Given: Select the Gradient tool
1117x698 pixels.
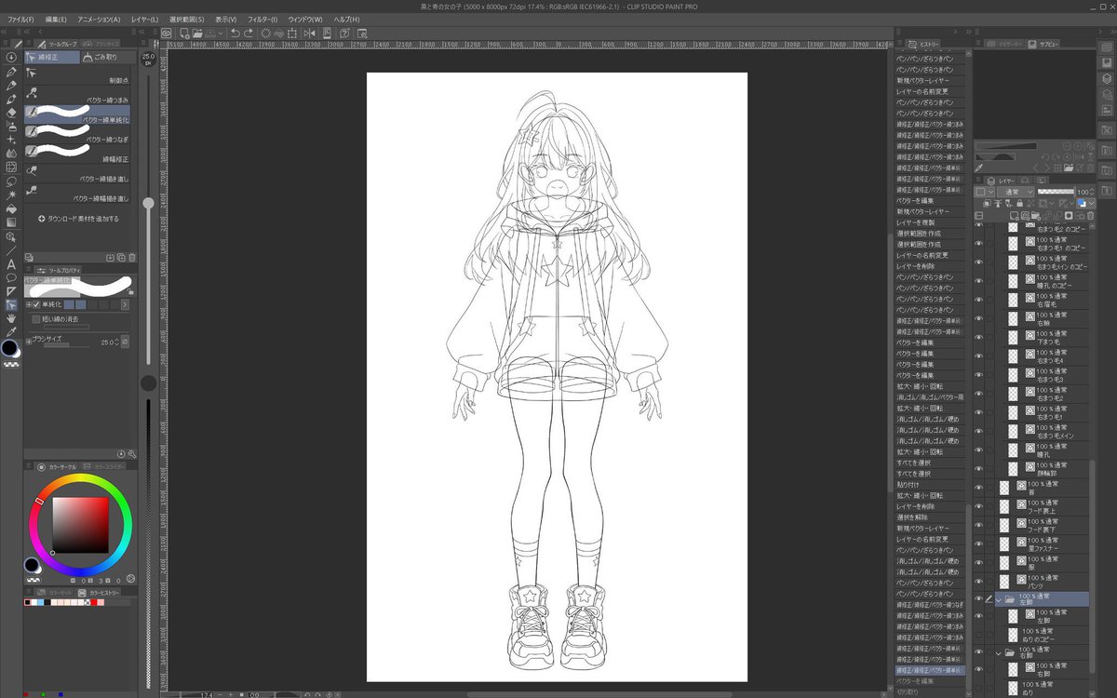Looking at the screenshot, I should point(11,222).
